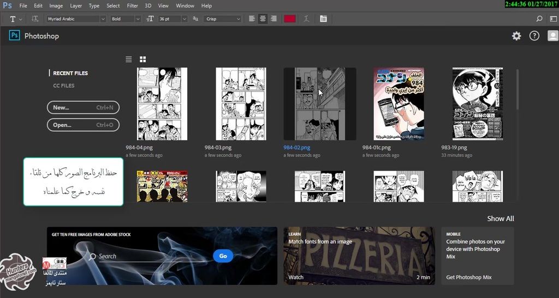The height and width of the screenshot is (298, 559).
Task: Switch to thumbnail grid view
Action: click(142, 59)
